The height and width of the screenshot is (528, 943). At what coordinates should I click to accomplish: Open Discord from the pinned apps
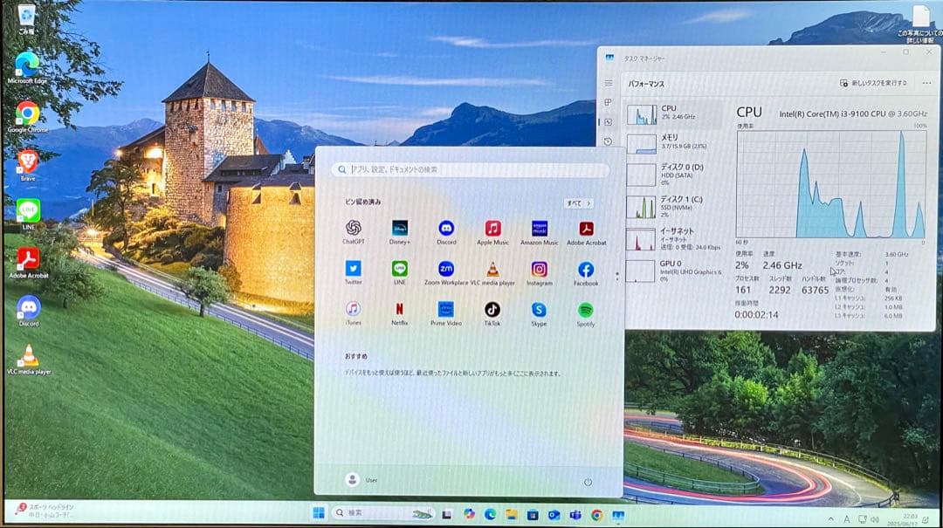(x=445, y=227)
